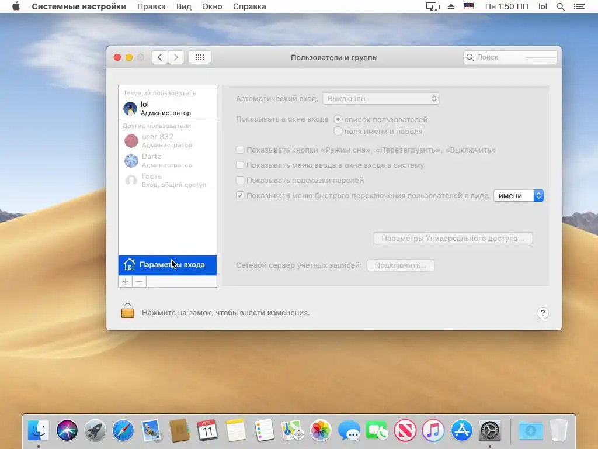Open Photos app in the Dock

pyautogui.click(x=321, y=430)
